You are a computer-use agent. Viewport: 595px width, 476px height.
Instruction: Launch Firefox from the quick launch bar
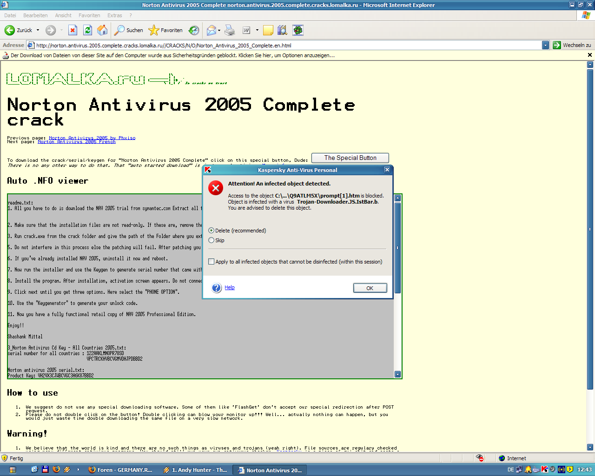(x=56, y=469)
